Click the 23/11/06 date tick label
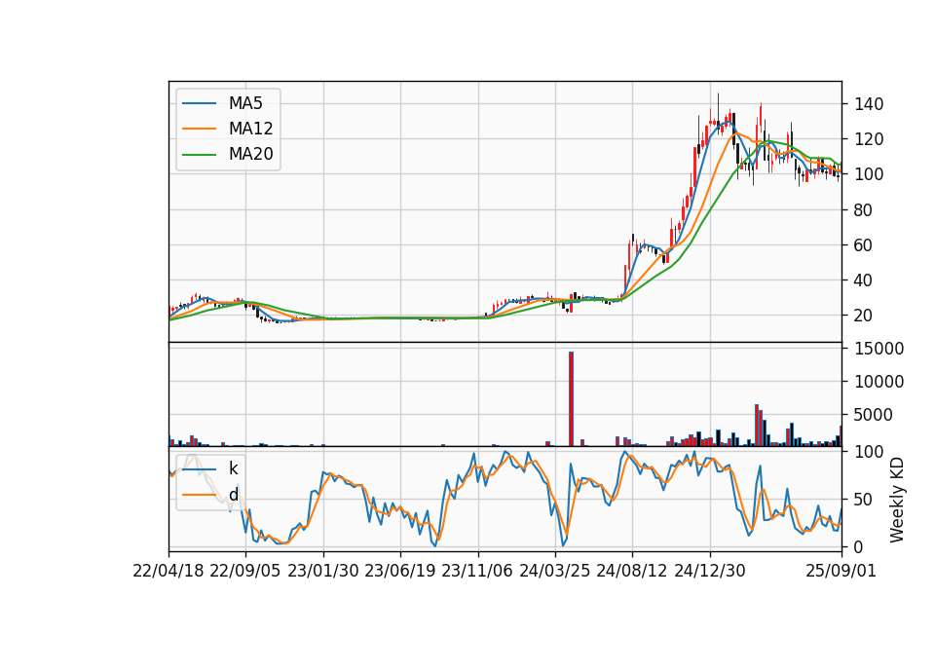This screenshot has height=672, width=935. [477, 571]
